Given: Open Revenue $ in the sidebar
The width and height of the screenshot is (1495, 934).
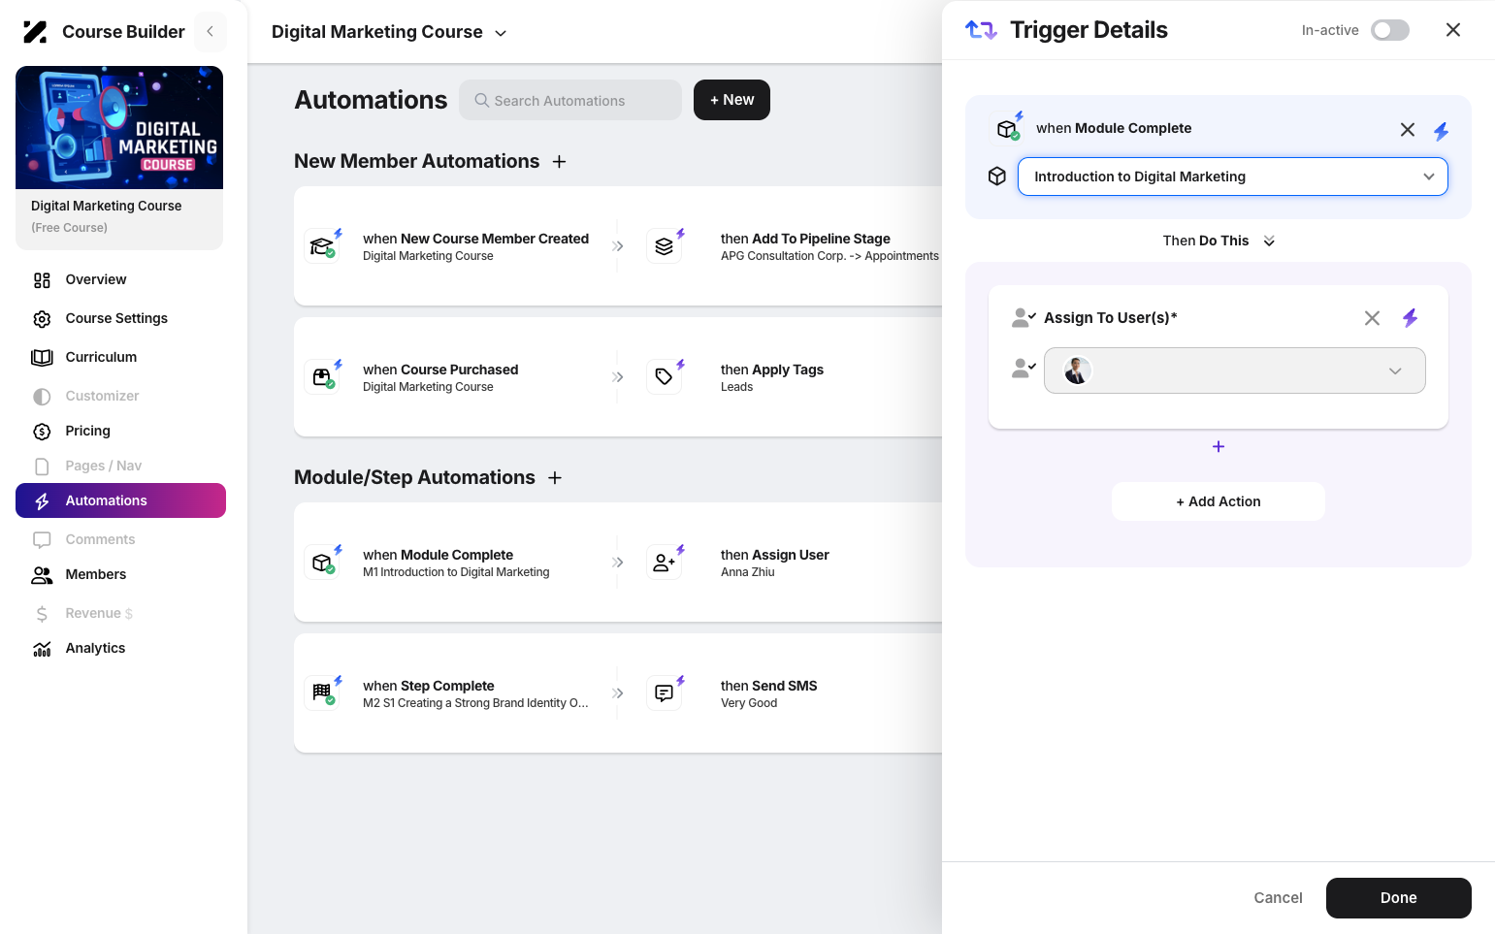Looking at the screenshot, I should (x=120, y=613).
